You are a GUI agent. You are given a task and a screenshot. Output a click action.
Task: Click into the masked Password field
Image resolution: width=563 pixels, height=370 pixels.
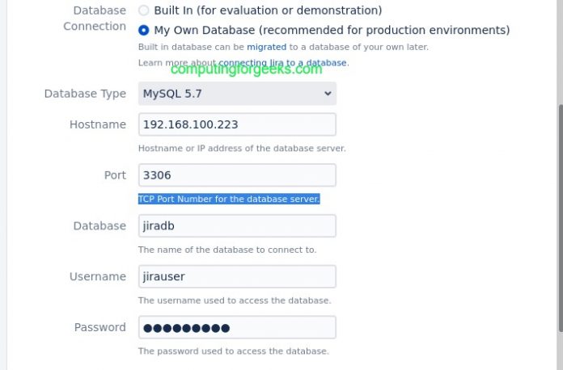coord(237,328)
